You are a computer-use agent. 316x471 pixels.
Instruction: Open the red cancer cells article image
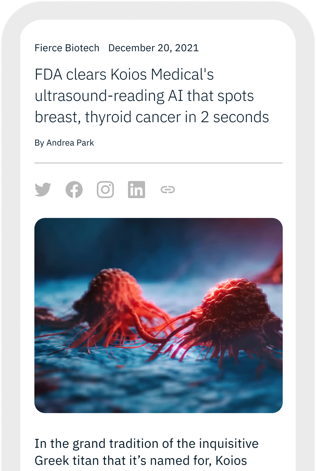point(159,315)
